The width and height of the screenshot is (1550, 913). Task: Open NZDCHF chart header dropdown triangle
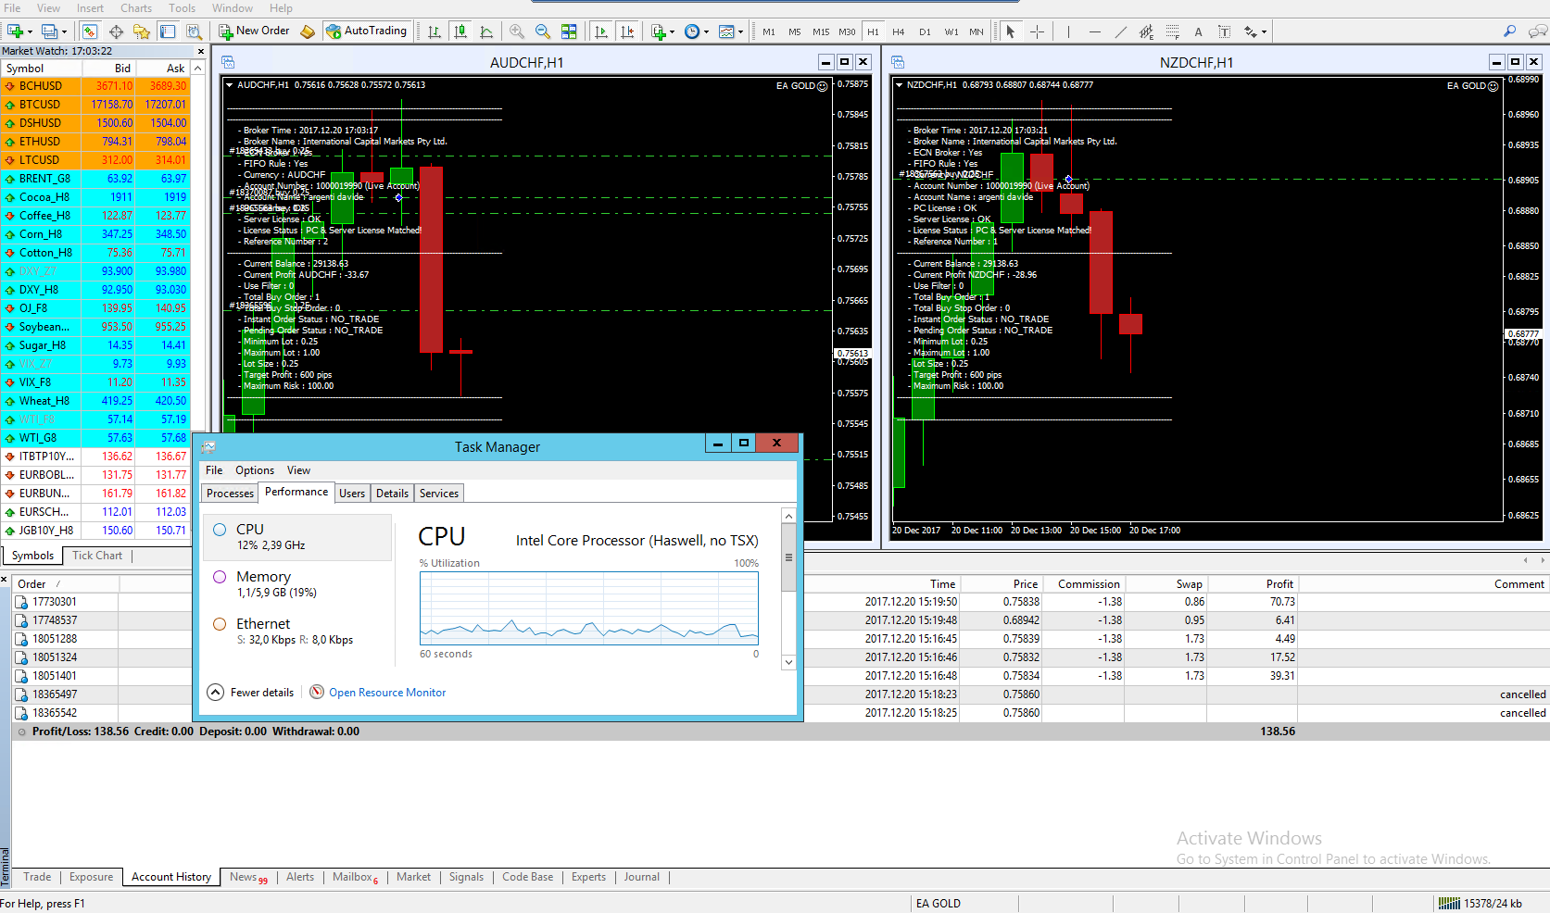[899, 85]
